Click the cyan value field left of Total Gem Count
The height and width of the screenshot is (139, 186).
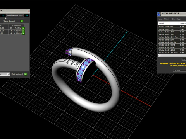click(3, 15)
